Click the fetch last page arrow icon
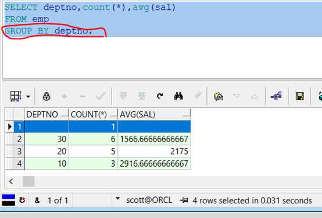322x218 pixels. (x=141, y=96)
